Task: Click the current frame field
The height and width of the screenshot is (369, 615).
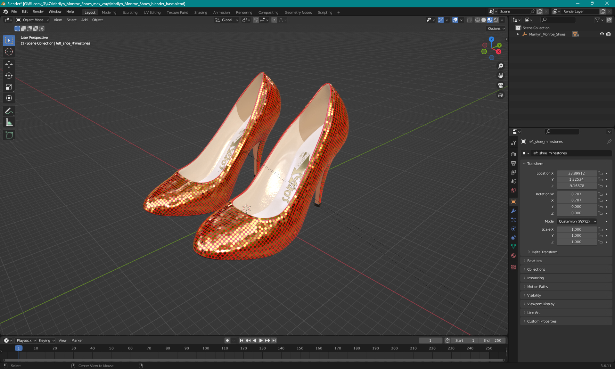Action: point(430,340)
